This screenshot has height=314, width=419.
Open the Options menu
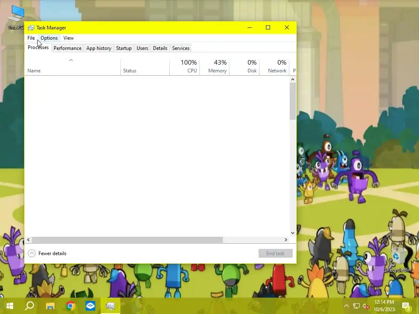tap(49, 38)
